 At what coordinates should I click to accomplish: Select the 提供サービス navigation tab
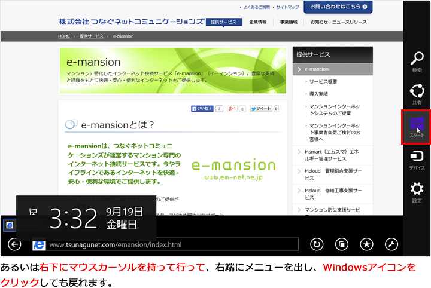(223, 22)
